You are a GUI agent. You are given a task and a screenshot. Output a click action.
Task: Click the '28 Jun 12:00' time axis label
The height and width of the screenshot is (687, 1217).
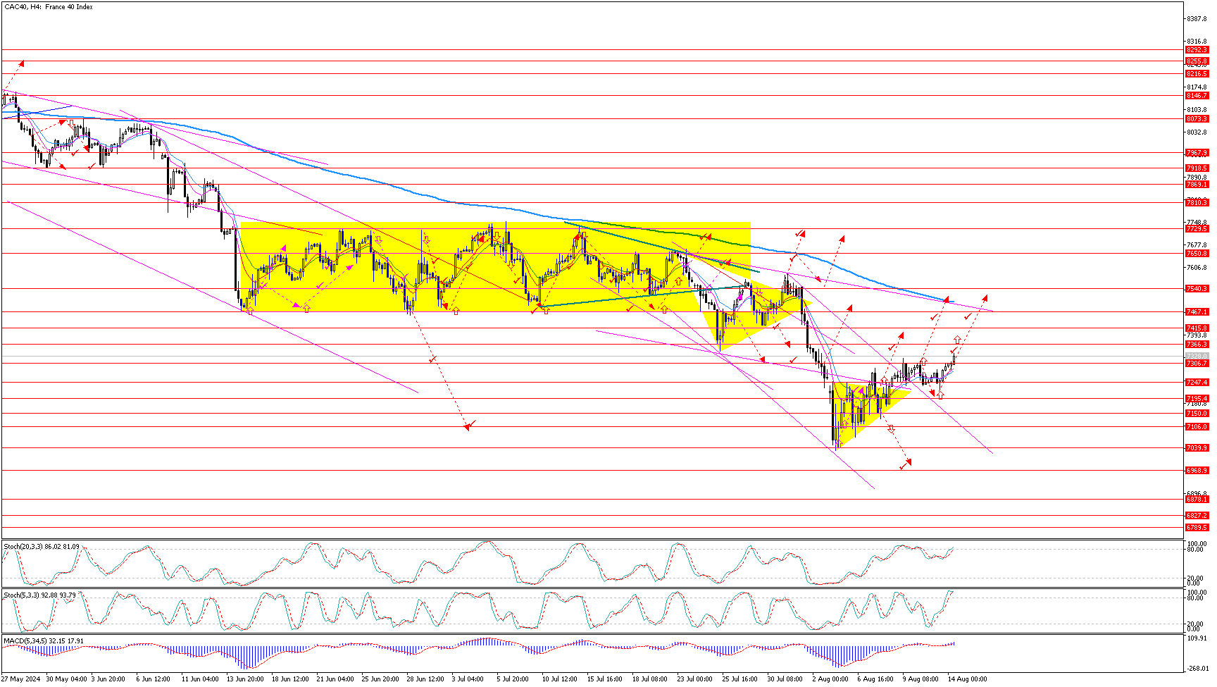[425, 679]
